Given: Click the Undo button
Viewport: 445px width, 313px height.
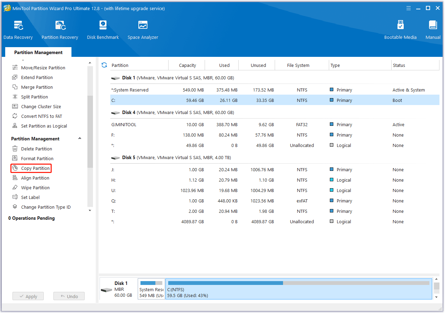Looking at the screenshot, I should [x=69, y=296].
